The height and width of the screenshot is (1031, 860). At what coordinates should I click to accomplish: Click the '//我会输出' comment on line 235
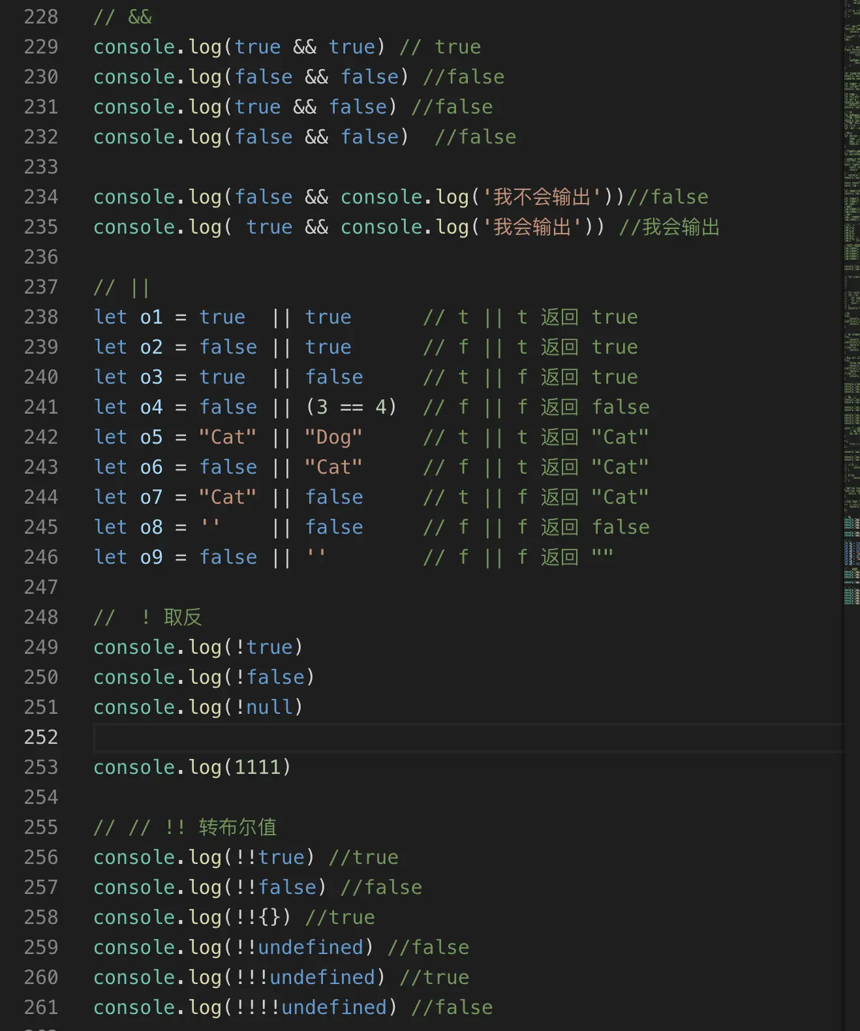tap(669, 227)
